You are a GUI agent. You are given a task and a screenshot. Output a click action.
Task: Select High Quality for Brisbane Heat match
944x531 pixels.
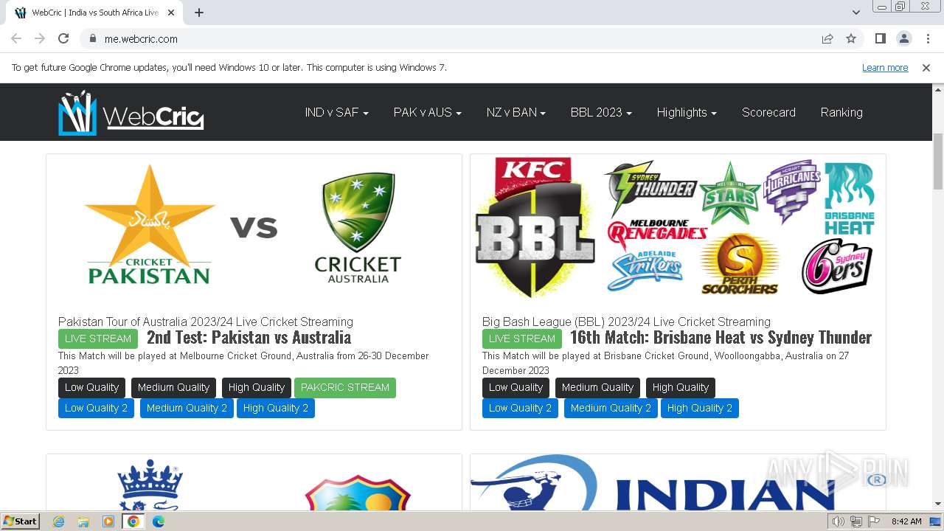click(x=680, y=387)
